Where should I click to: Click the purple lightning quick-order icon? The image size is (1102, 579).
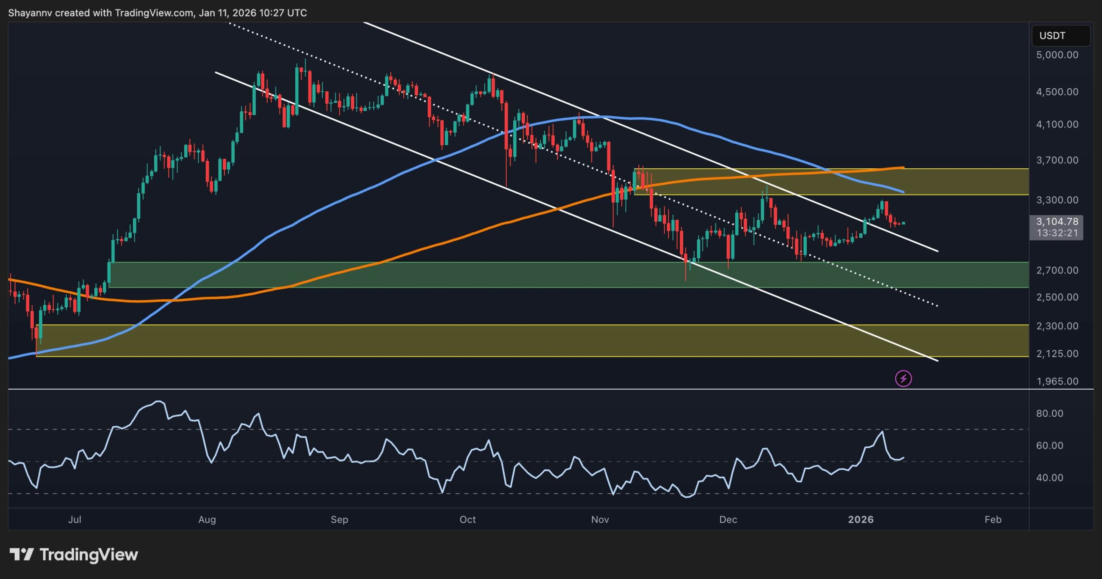904,378
